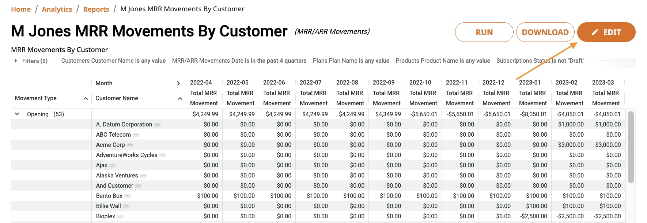
Task: Open ellipsis menu next to Alaska Ventures
Action: [143, 176]
